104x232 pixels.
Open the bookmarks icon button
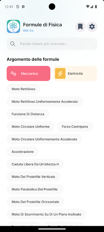(80, 26)
